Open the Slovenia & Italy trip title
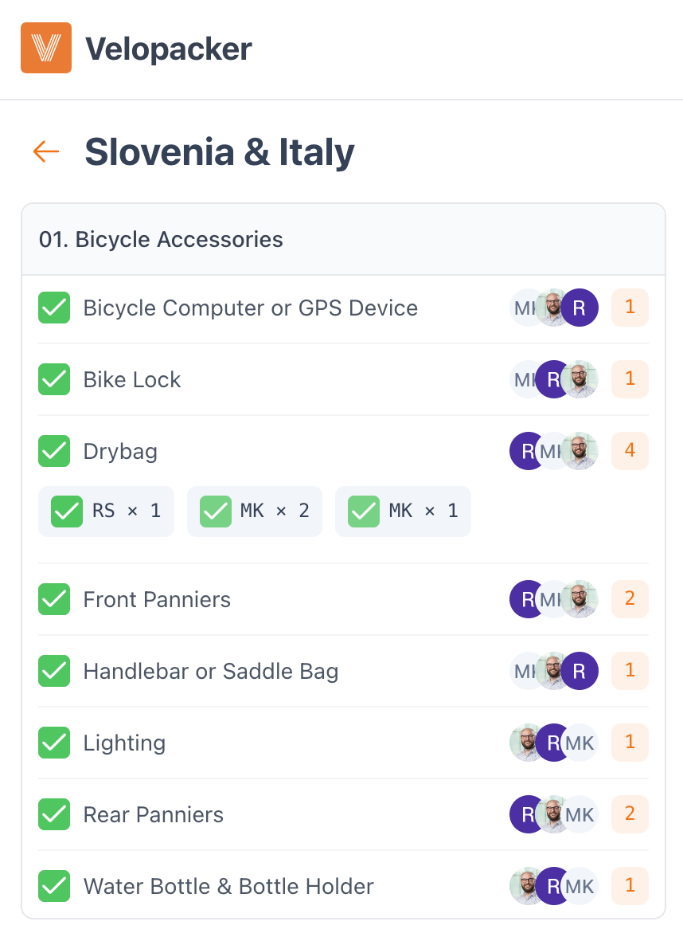 click(219, 151)
